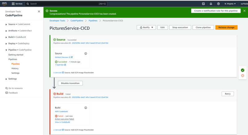This screenshot has height=135, width=248.
Task: Click Create a notification rule for this pipeline
Action: click(x=216, y=11)
